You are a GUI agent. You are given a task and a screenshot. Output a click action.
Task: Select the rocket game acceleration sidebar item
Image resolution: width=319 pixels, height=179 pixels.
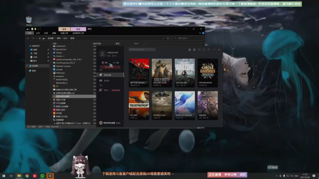[x=110, y=75]
